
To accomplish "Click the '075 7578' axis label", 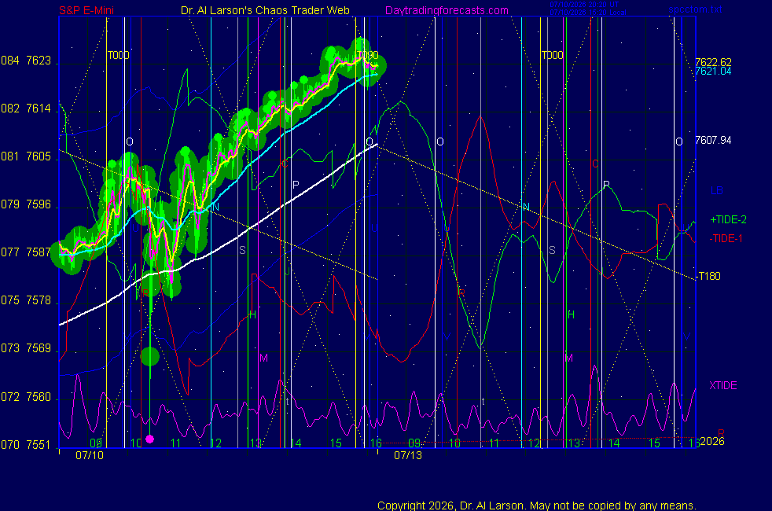I will pos(26,301).
